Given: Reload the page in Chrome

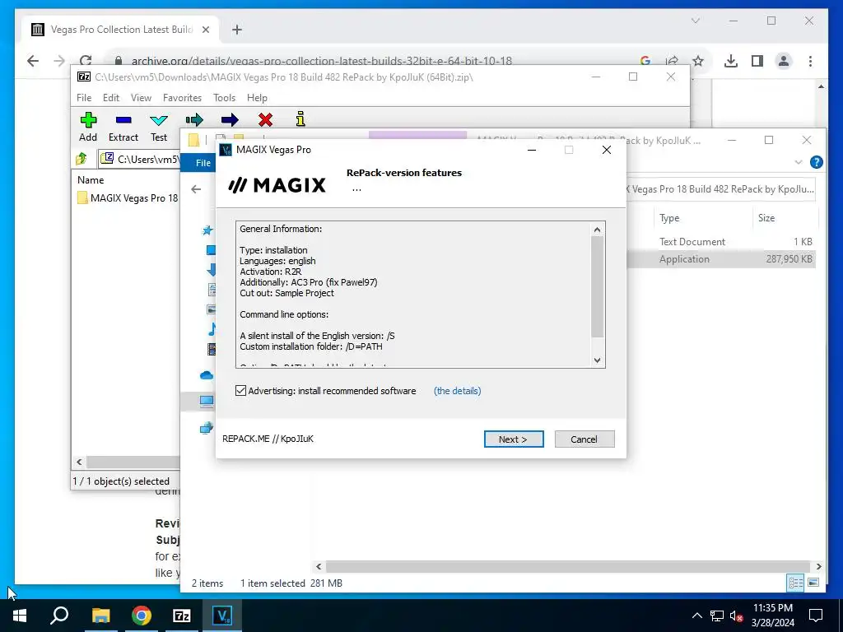Looking at the screenshot, I should click(86, 61).
